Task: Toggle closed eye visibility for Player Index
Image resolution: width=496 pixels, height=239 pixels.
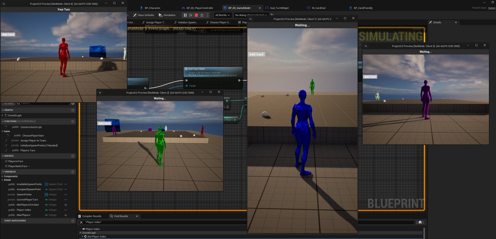Action: tap(66, 210)
